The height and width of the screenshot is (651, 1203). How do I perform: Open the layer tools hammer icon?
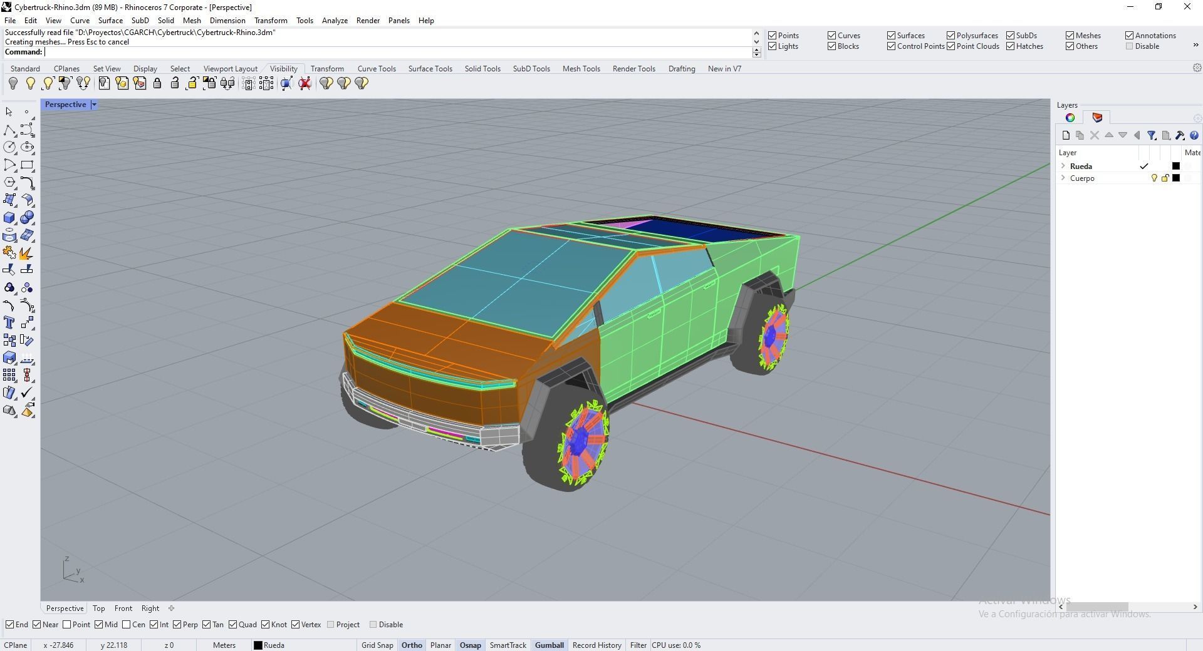click(1180, 135)
